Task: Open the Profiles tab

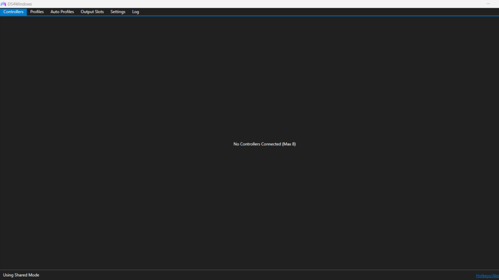Action: click(x=37, y=12)
